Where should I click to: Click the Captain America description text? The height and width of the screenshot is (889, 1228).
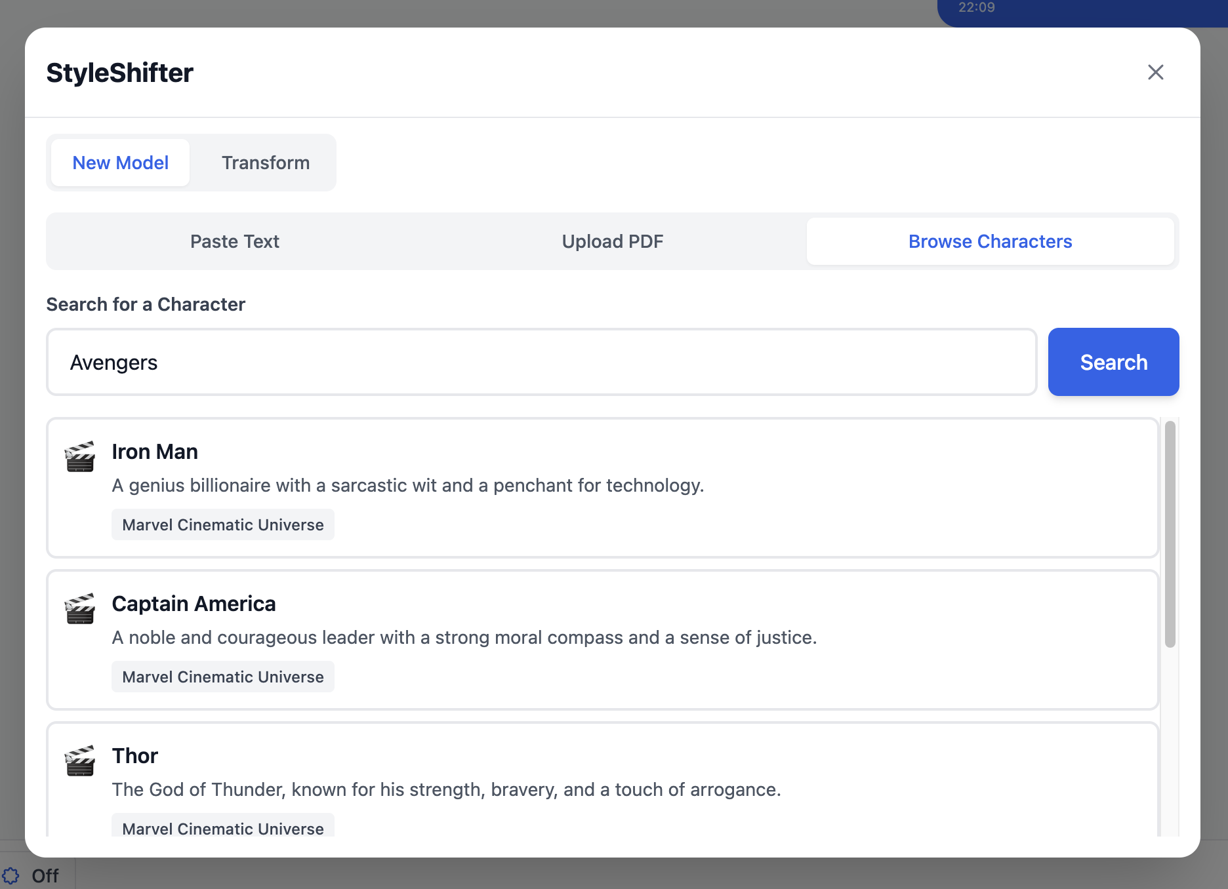(x=464, y=637)
